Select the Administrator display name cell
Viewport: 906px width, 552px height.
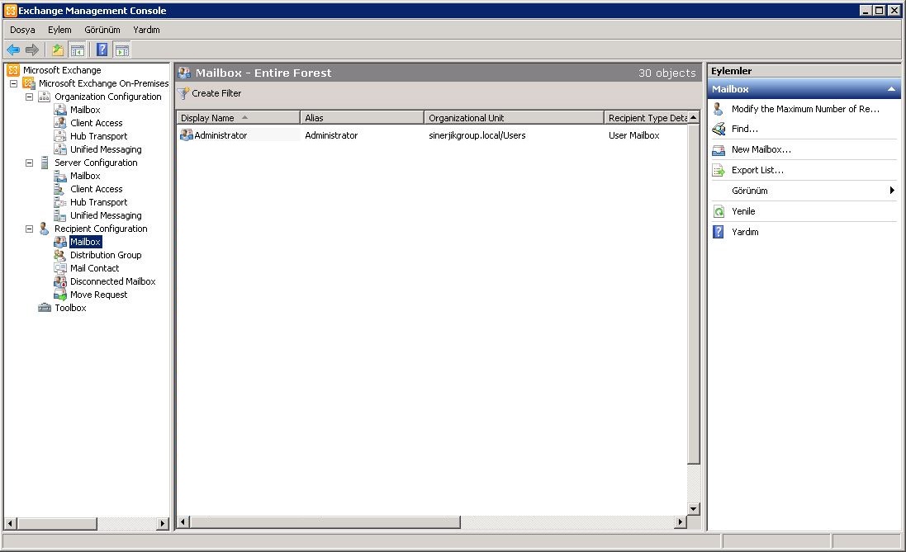point(221,135)
